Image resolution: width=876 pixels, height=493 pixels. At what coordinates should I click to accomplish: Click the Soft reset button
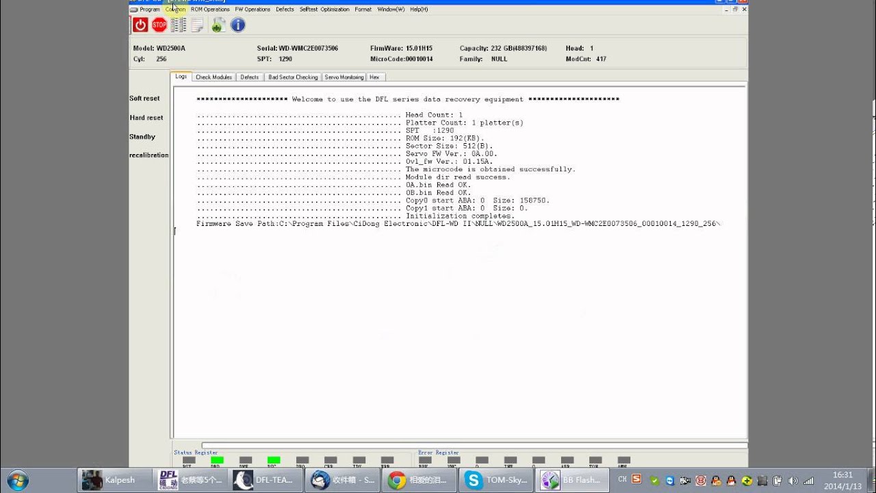[144, 99]
